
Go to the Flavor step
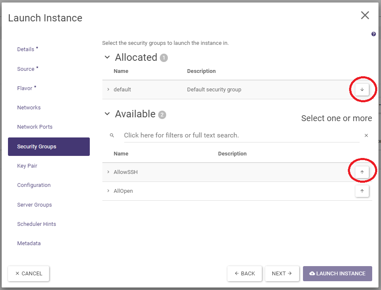click(x=25, y=88)
